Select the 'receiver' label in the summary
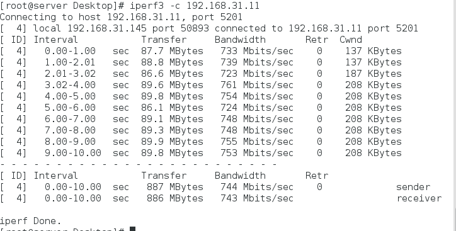Viewport: 456px width, 231px height. tap(419, 198)
